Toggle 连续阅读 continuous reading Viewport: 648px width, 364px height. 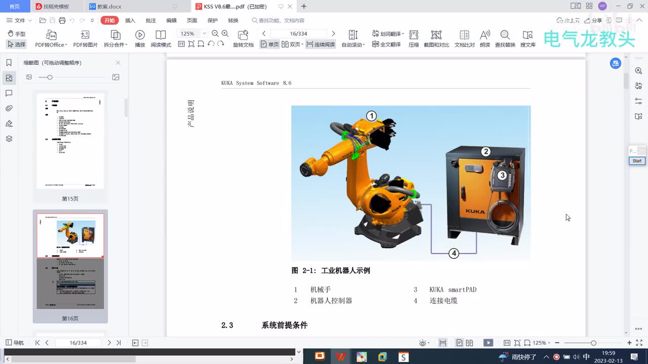tap(320, 44)
